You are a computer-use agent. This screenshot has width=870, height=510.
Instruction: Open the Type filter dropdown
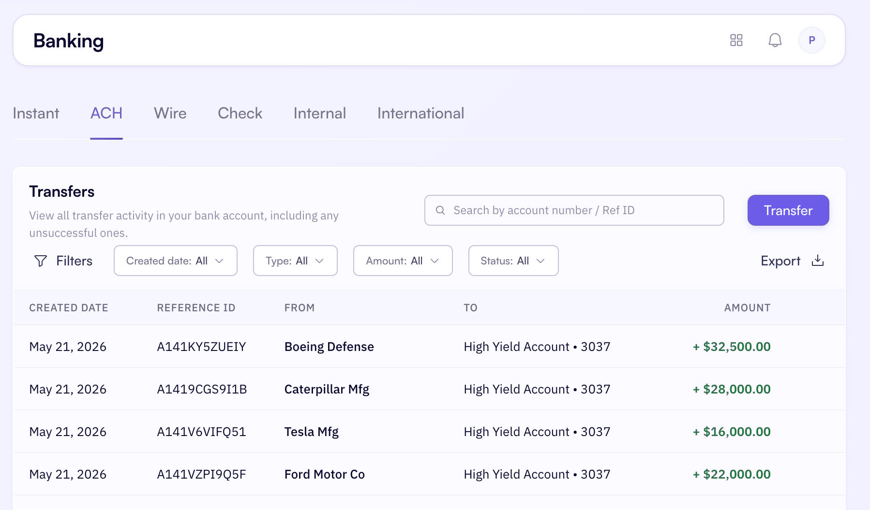coord(295,261)
